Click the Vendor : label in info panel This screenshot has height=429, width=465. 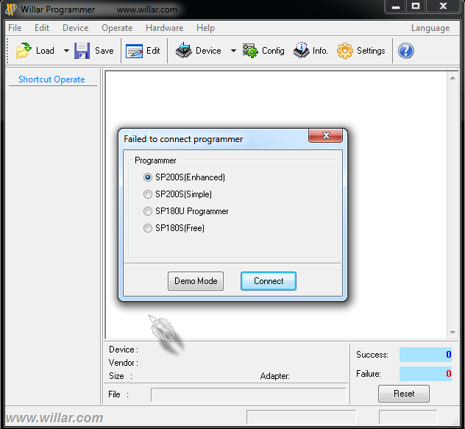(124, 363)
